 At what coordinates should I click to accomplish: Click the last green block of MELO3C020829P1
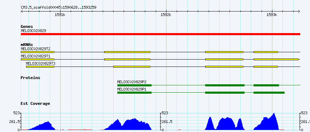point(269,93)
